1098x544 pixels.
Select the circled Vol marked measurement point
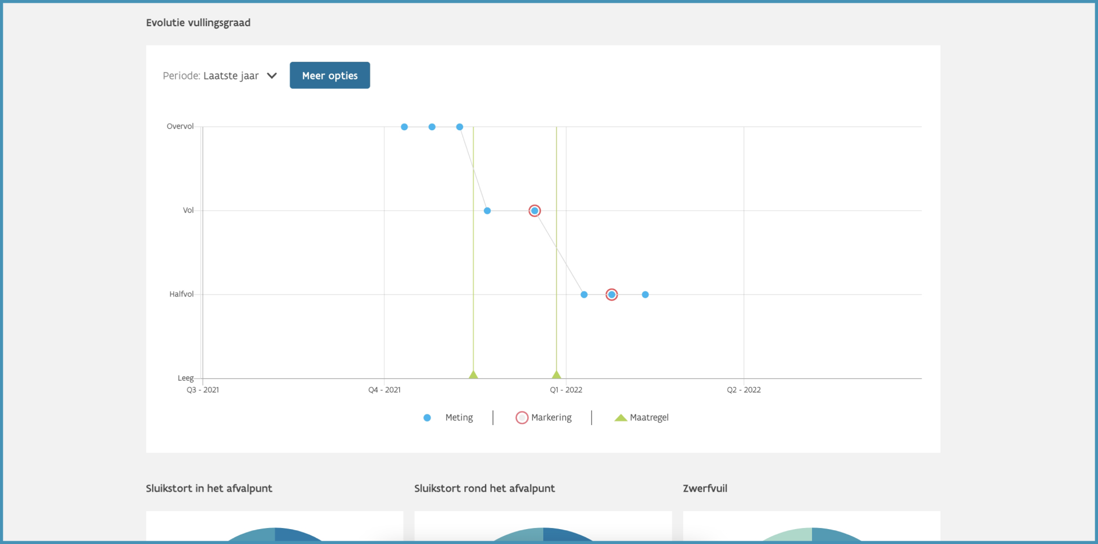point(535,211)
